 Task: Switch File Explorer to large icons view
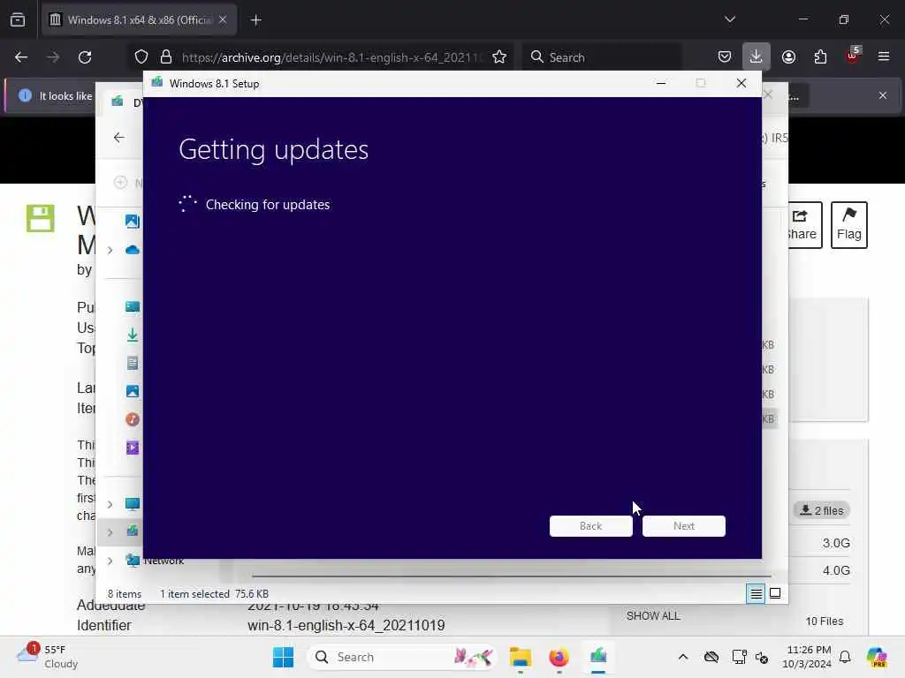tap(775, 593)
